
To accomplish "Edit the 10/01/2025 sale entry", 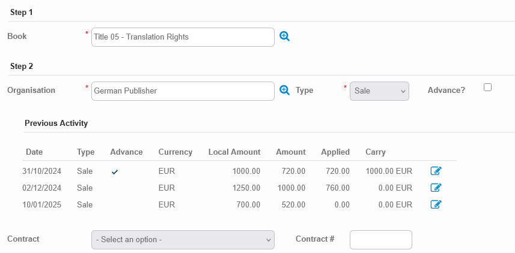I will point(436,204).
